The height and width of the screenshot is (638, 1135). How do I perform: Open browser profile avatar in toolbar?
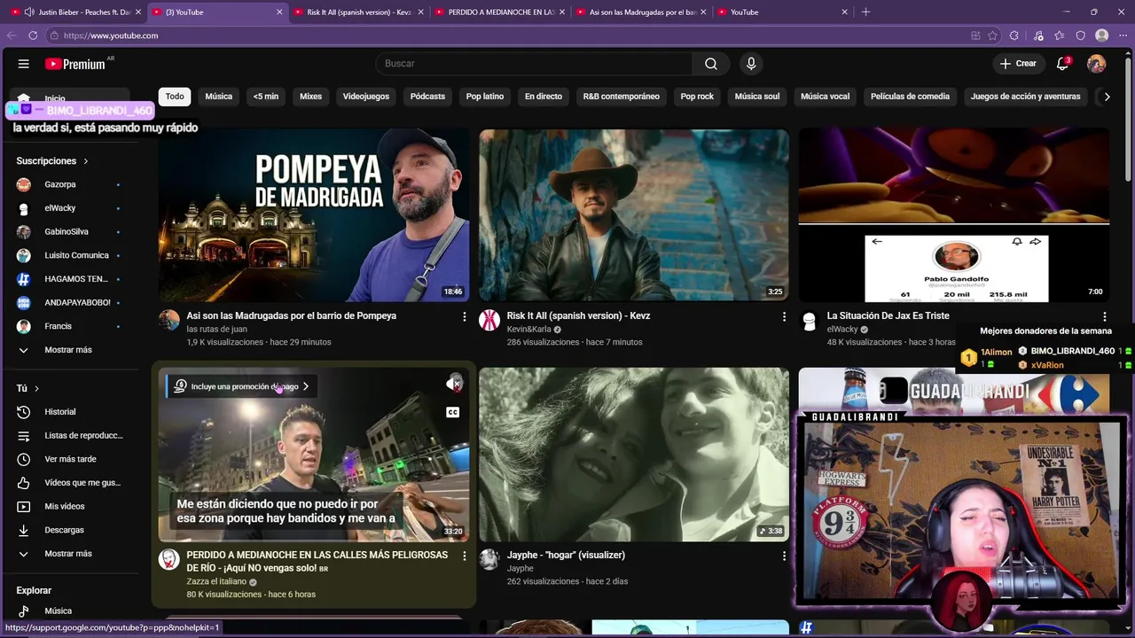pos(1101,35)
